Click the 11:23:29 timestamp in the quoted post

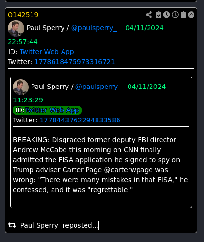click(x=28, y=100)
